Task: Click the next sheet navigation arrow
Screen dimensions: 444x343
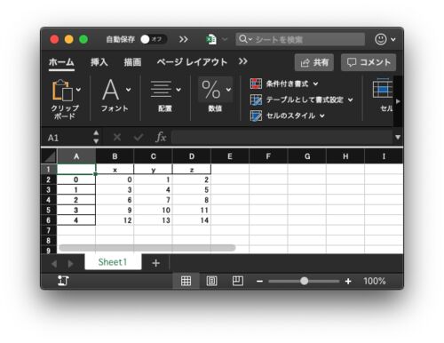Action: pyautogui.click(x=70, y=264)
